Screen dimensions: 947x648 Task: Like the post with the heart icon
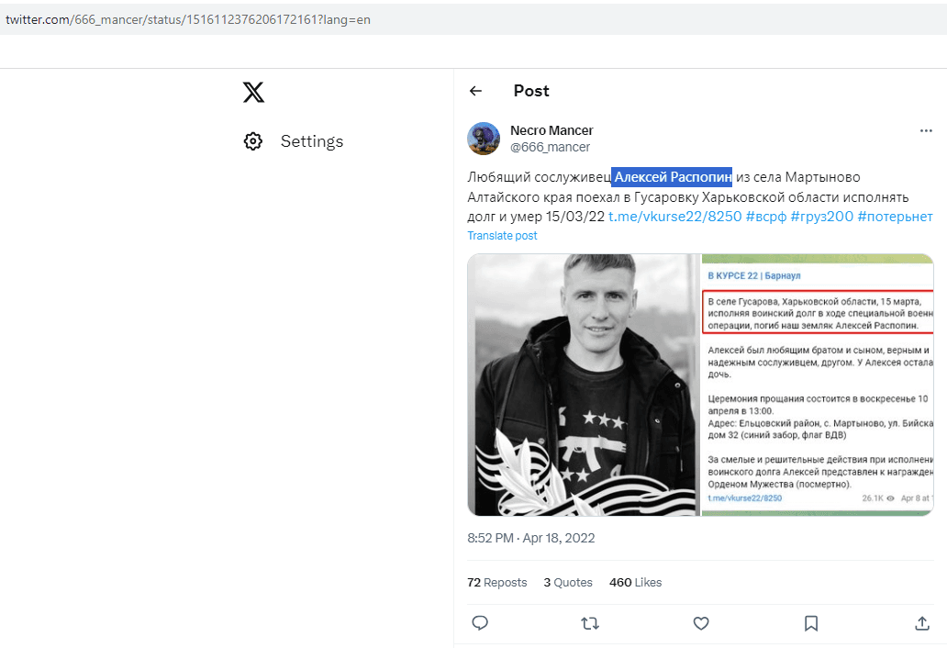tap(700, 622)
